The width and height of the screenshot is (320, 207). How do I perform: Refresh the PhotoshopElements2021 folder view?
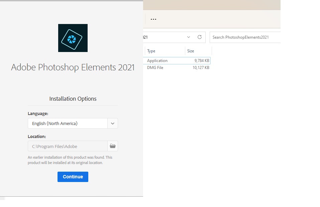[200, 37]
